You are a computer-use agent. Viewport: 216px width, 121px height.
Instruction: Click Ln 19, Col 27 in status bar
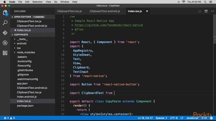145,118
